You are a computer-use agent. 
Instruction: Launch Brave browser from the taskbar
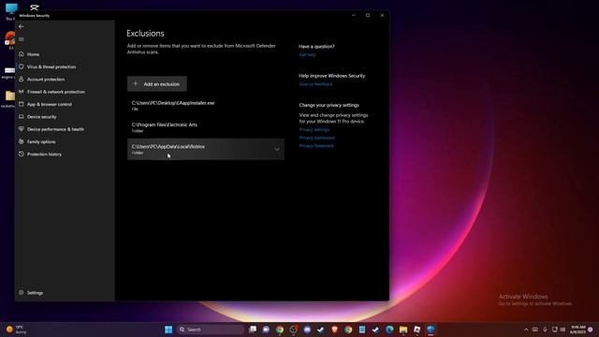(x=335, y=330)
